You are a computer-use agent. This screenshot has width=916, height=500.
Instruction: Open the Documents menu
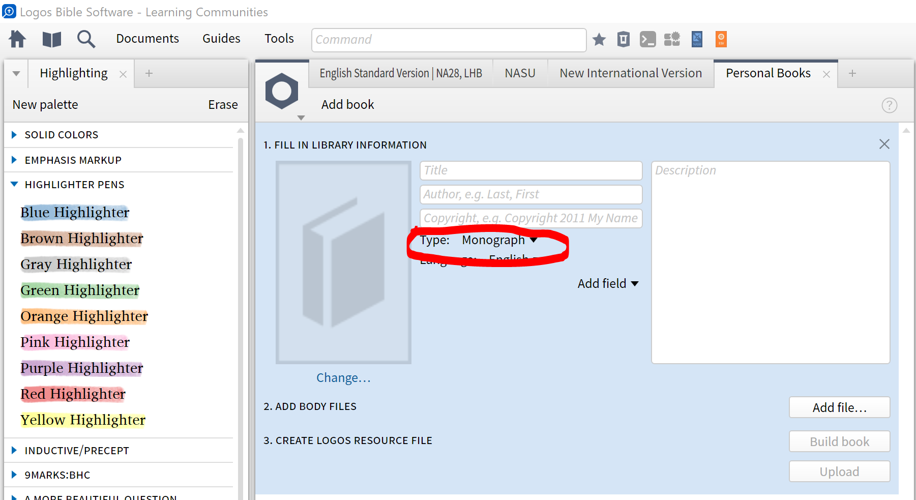(147, 39)
